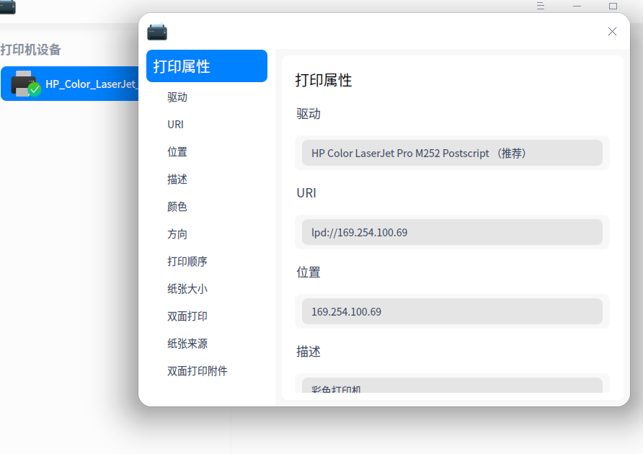The height and width of the screenshot is (454, 643).
Task: Click the URI field containing lpd://169.254.100.69
Action: click(x=451, y=232)
